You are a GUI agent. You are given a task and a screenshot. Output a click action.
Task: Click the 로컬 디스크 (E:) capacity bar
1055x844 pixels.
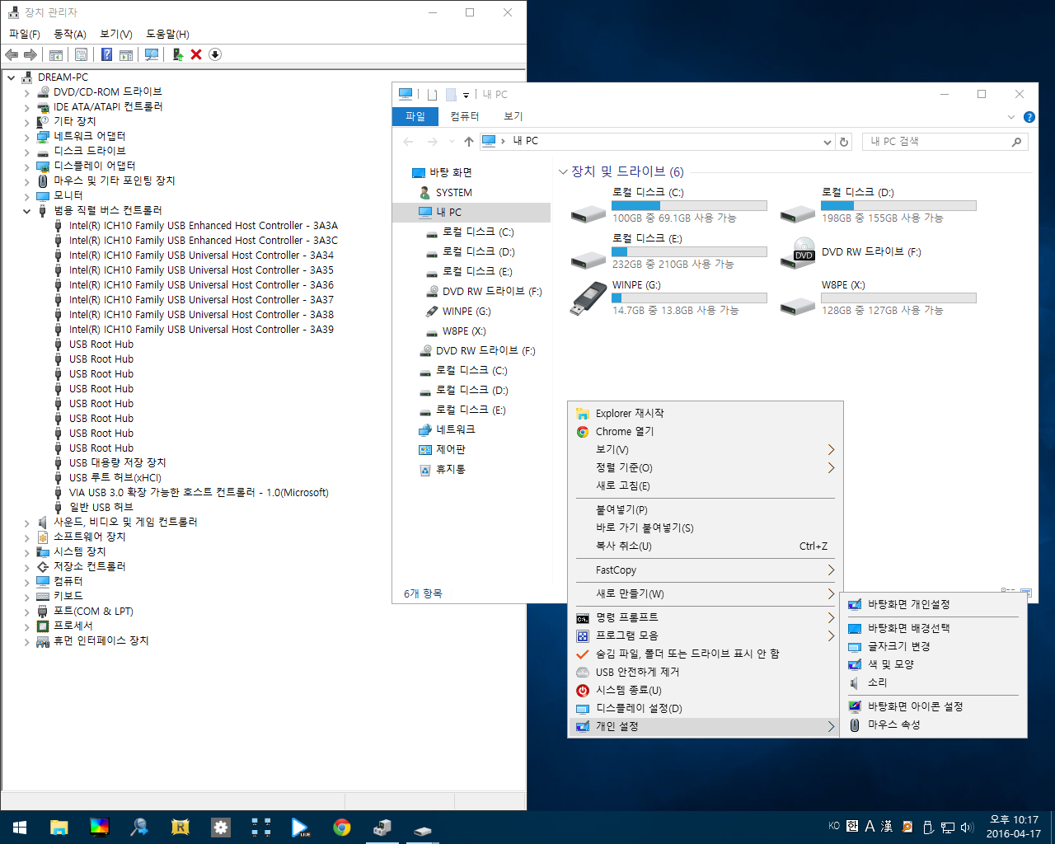pyautogui.click(x=689, y=252)
